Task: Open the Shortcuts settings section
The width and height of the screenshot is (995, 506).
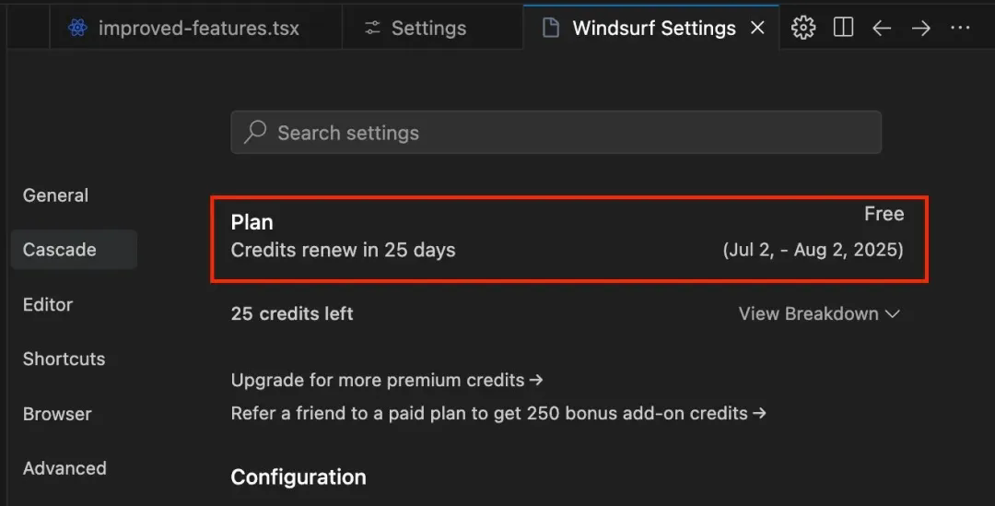Action: pos(64,359)
